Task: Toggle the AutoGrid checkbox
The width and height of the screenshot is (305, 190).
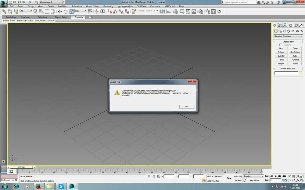Action: pyautogui.click(x=280, y=45)
